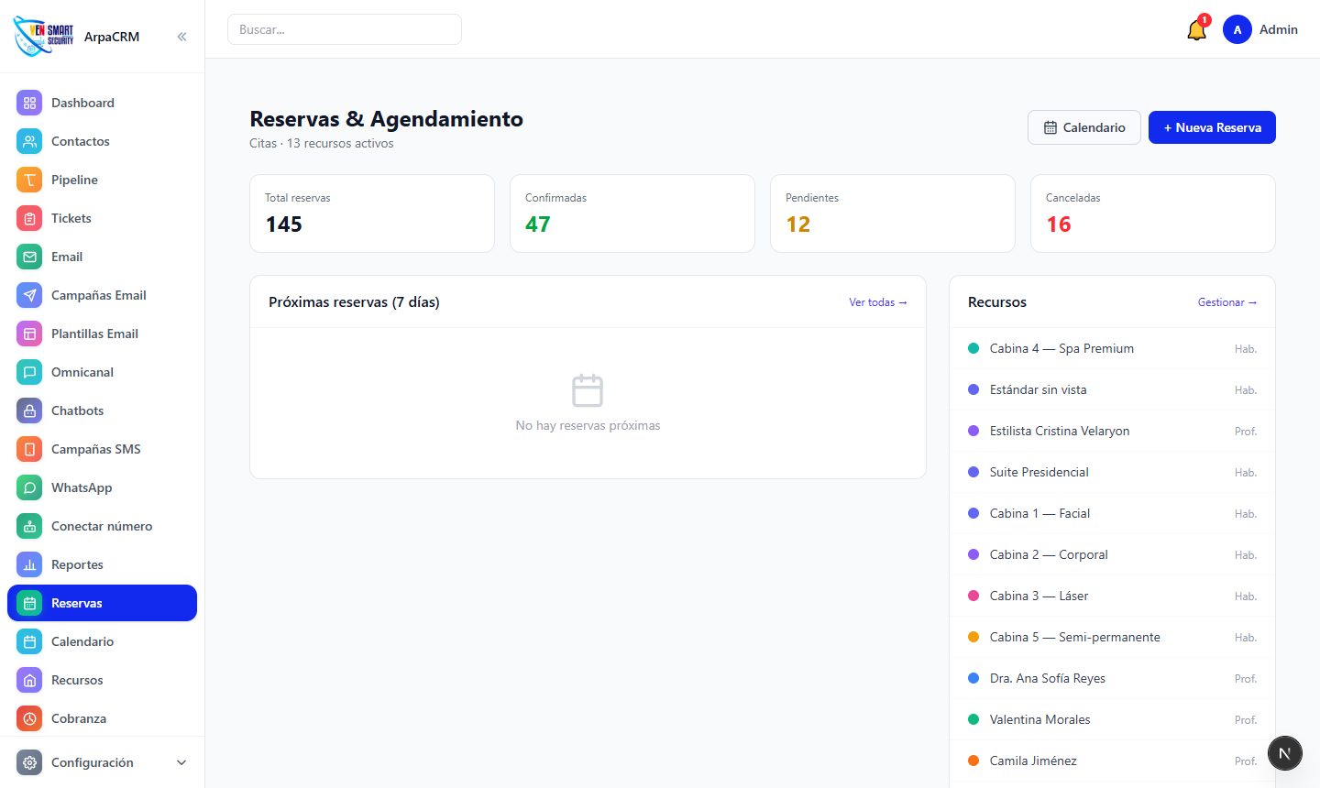Image resolution: width=1320 pixels, height=788 pixels.
Task: Open the Tickets clipboard icon
Action: [29, 218]
